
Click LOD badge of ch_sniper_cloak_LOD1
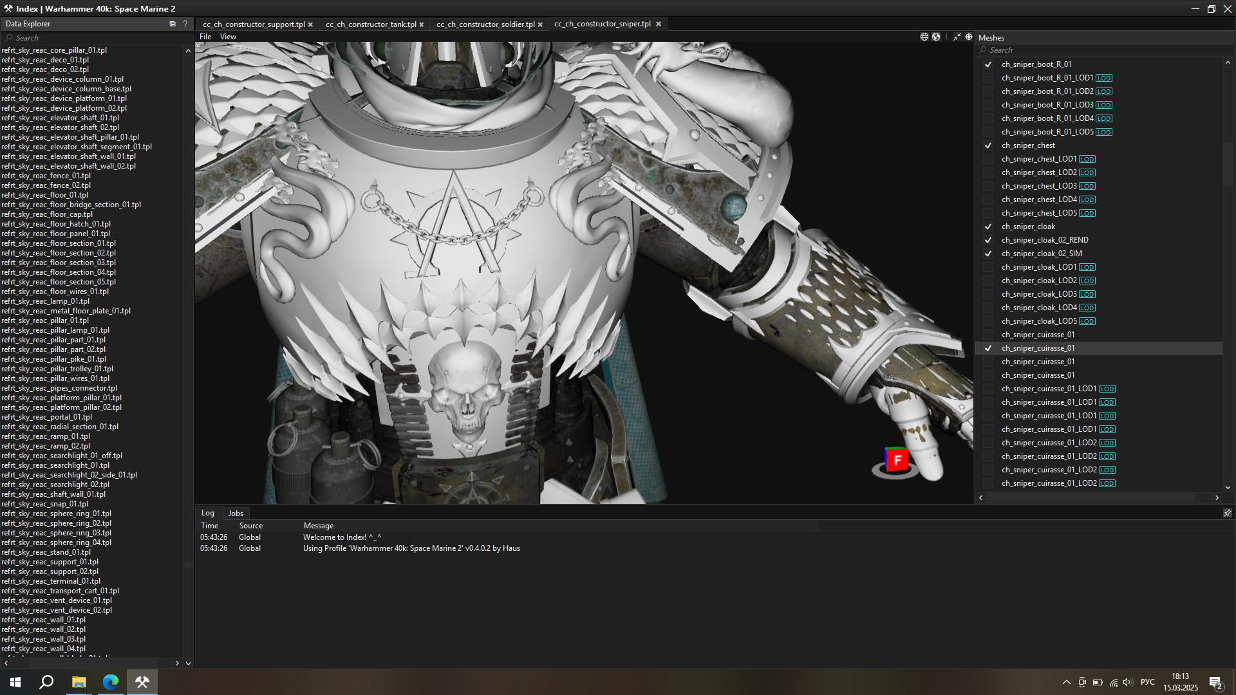(x=1087, y=267)
